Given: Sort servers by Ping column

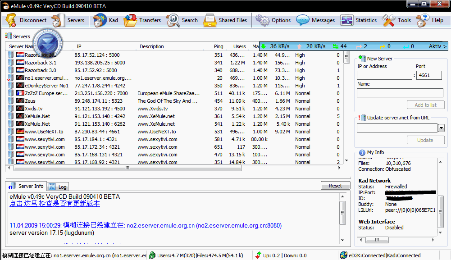Looking at the screenshot, I should 219,46.
